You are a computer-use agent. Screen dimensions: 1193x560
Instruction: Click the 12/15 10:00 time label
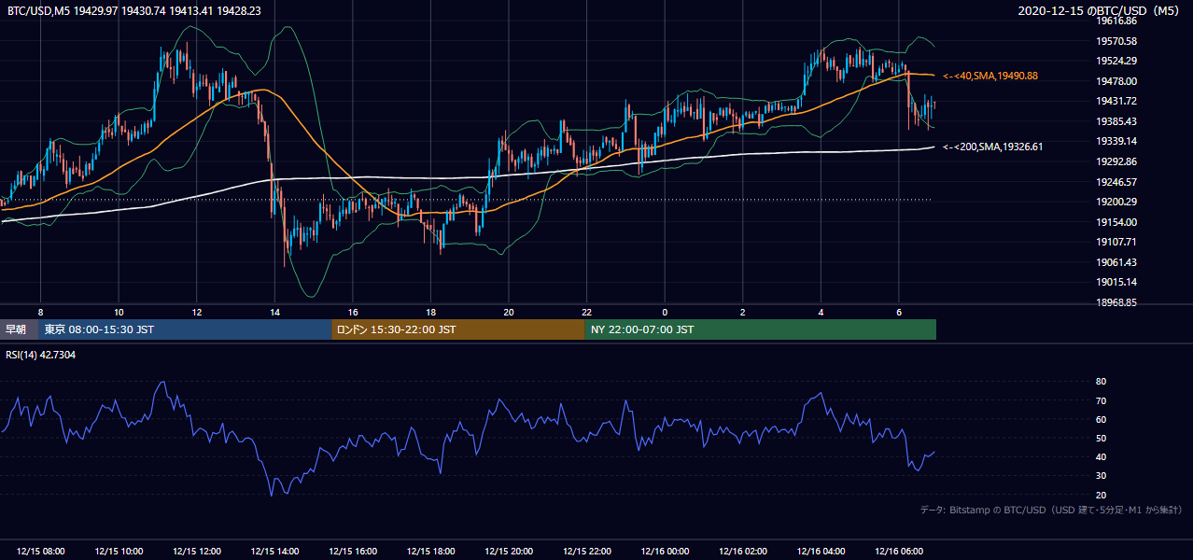(x=119, y=551)
